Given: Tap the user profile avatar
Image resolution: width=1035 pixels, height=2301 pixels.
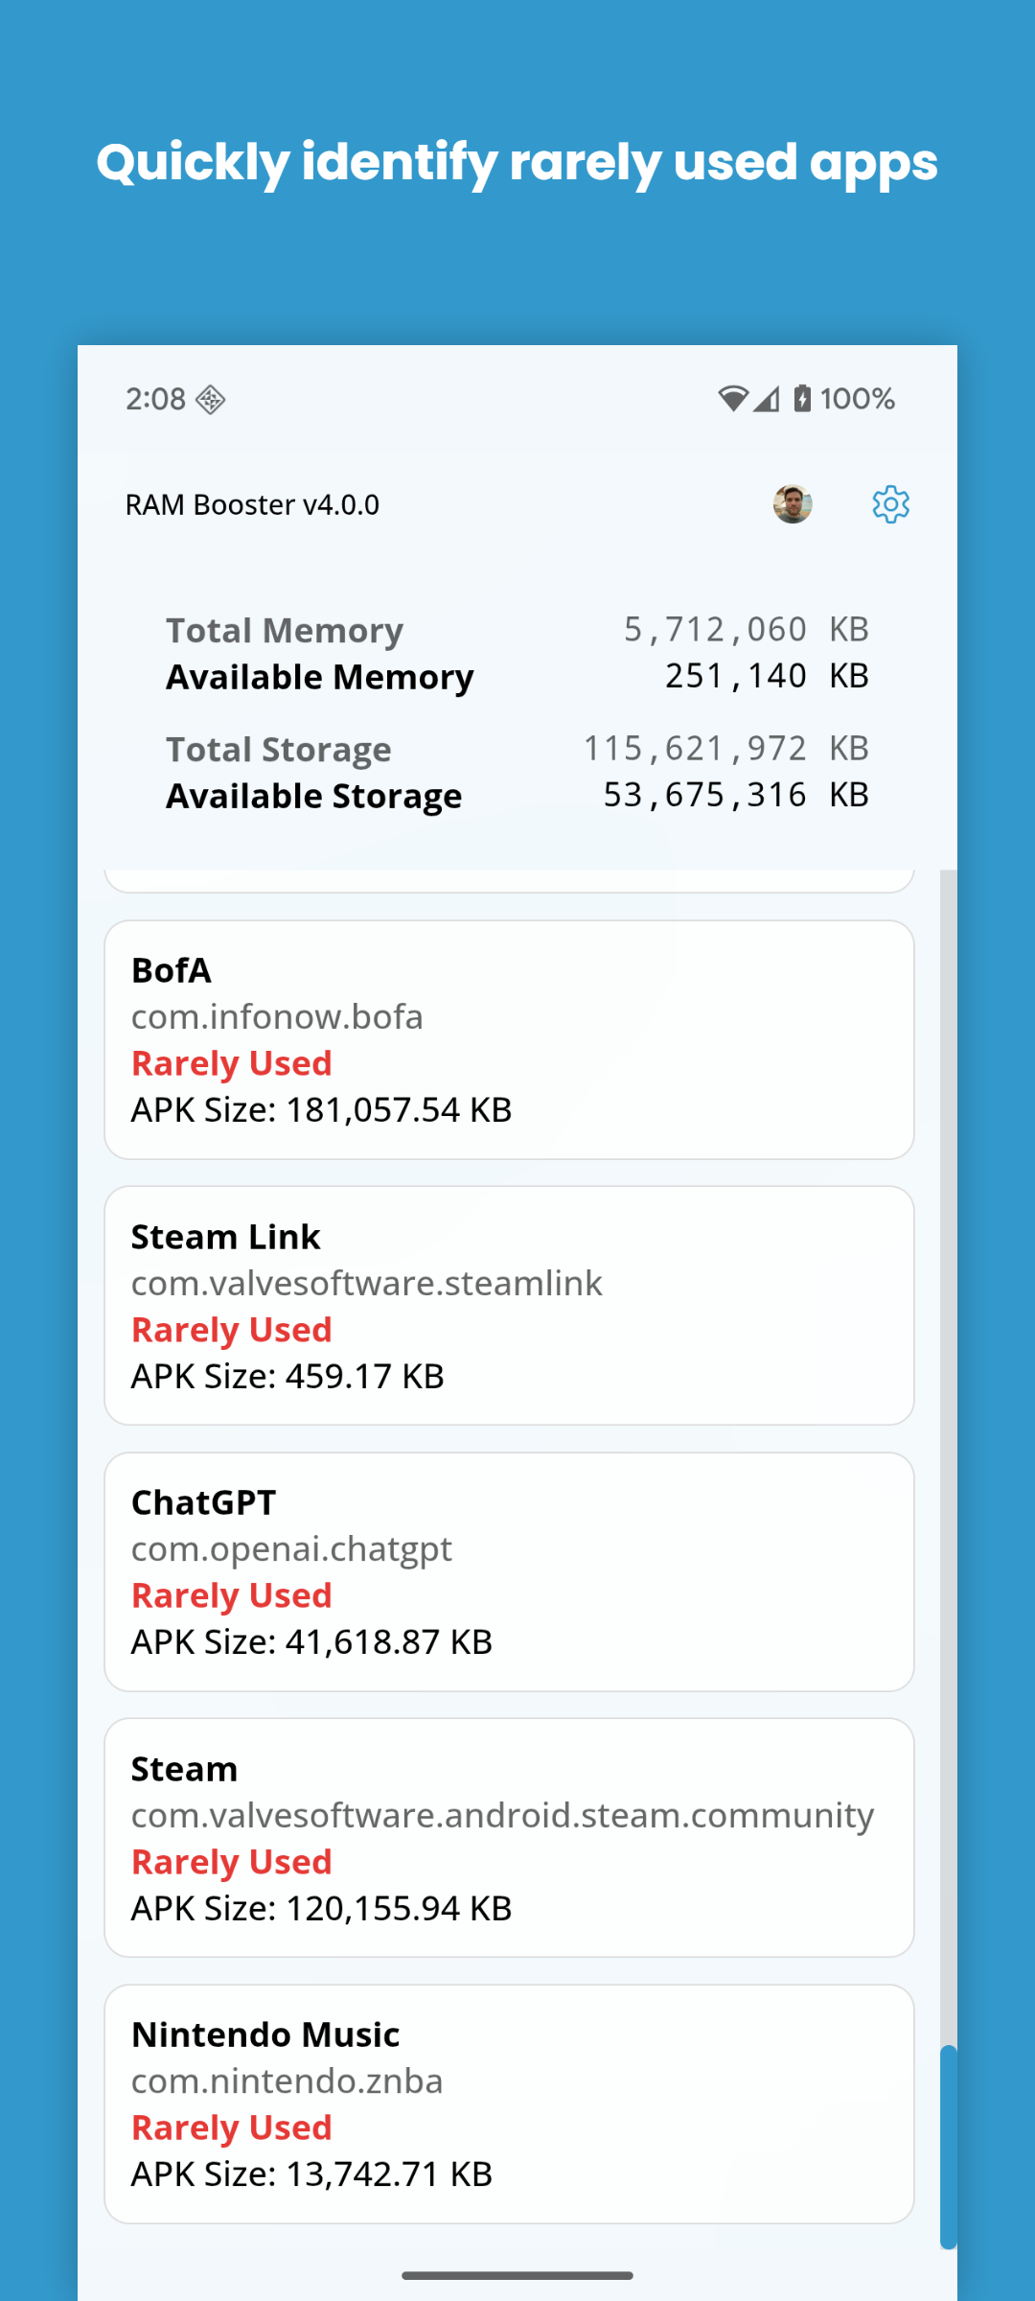Looking at the screenshot, I should 793,504.
